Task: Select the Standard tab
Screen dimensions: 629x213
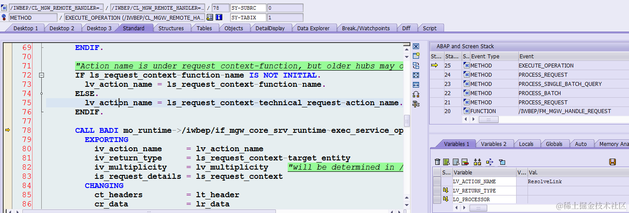Action: click(134, 28)
